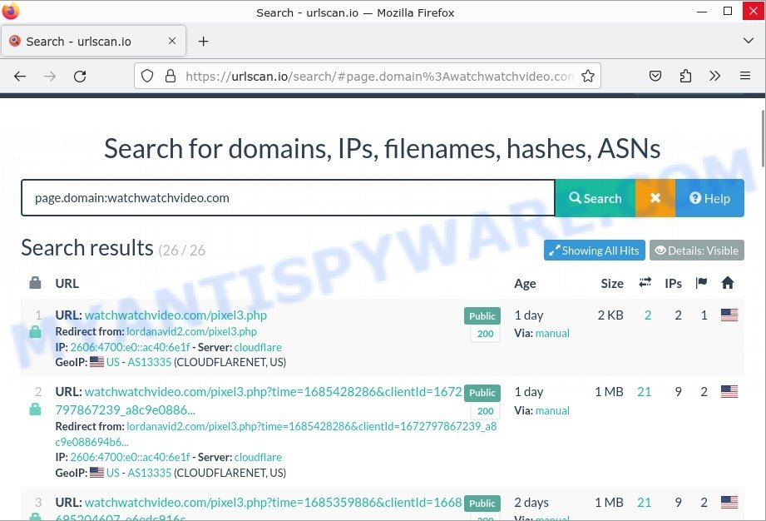The height and width of the screenshot is (521, 766).
Task: Click the page vertical scrollbar thumb
Action: coord(763,138)
